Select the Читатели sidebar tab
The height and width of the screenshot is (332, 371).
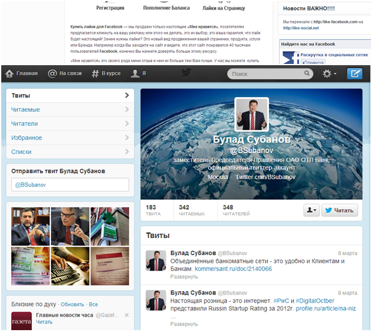(70, 124)
